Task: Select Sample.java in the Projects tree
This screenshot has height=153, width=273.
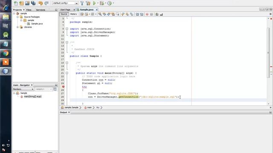Action: [37, 24]
